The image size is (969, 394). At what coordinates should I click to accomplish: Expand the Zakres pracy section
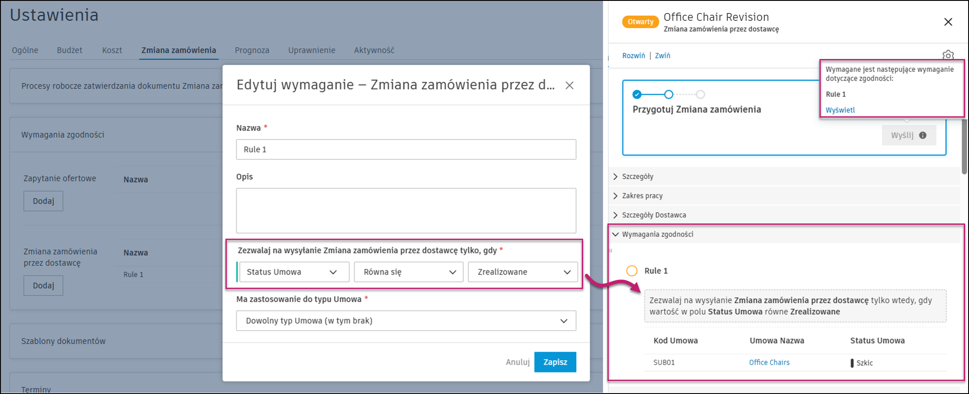(642, 196)
